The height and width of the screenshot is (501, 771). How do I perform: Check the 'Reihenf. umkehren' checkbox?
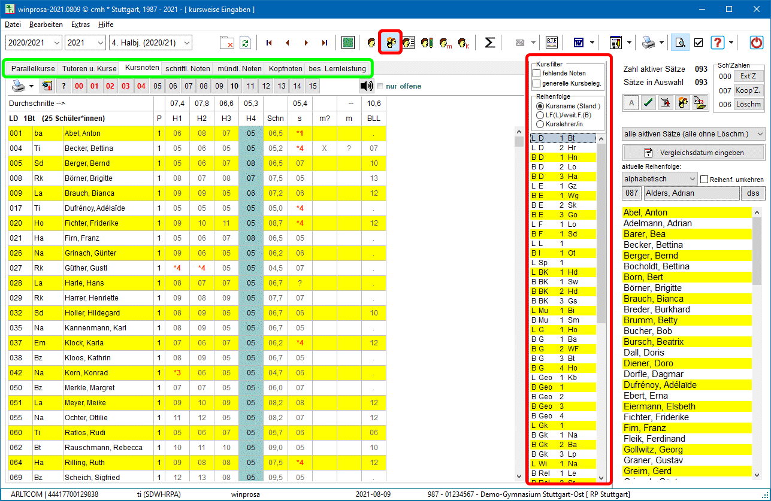(x=705, y=179)
